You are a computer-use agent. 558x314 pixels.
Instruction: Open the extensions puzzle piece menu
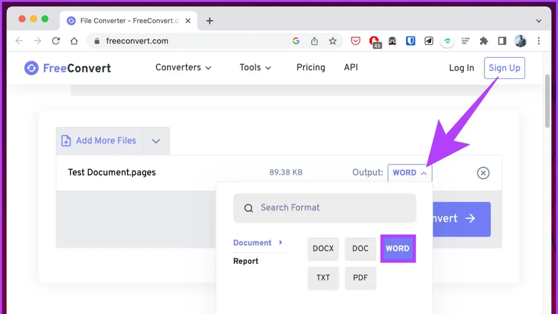484,41
